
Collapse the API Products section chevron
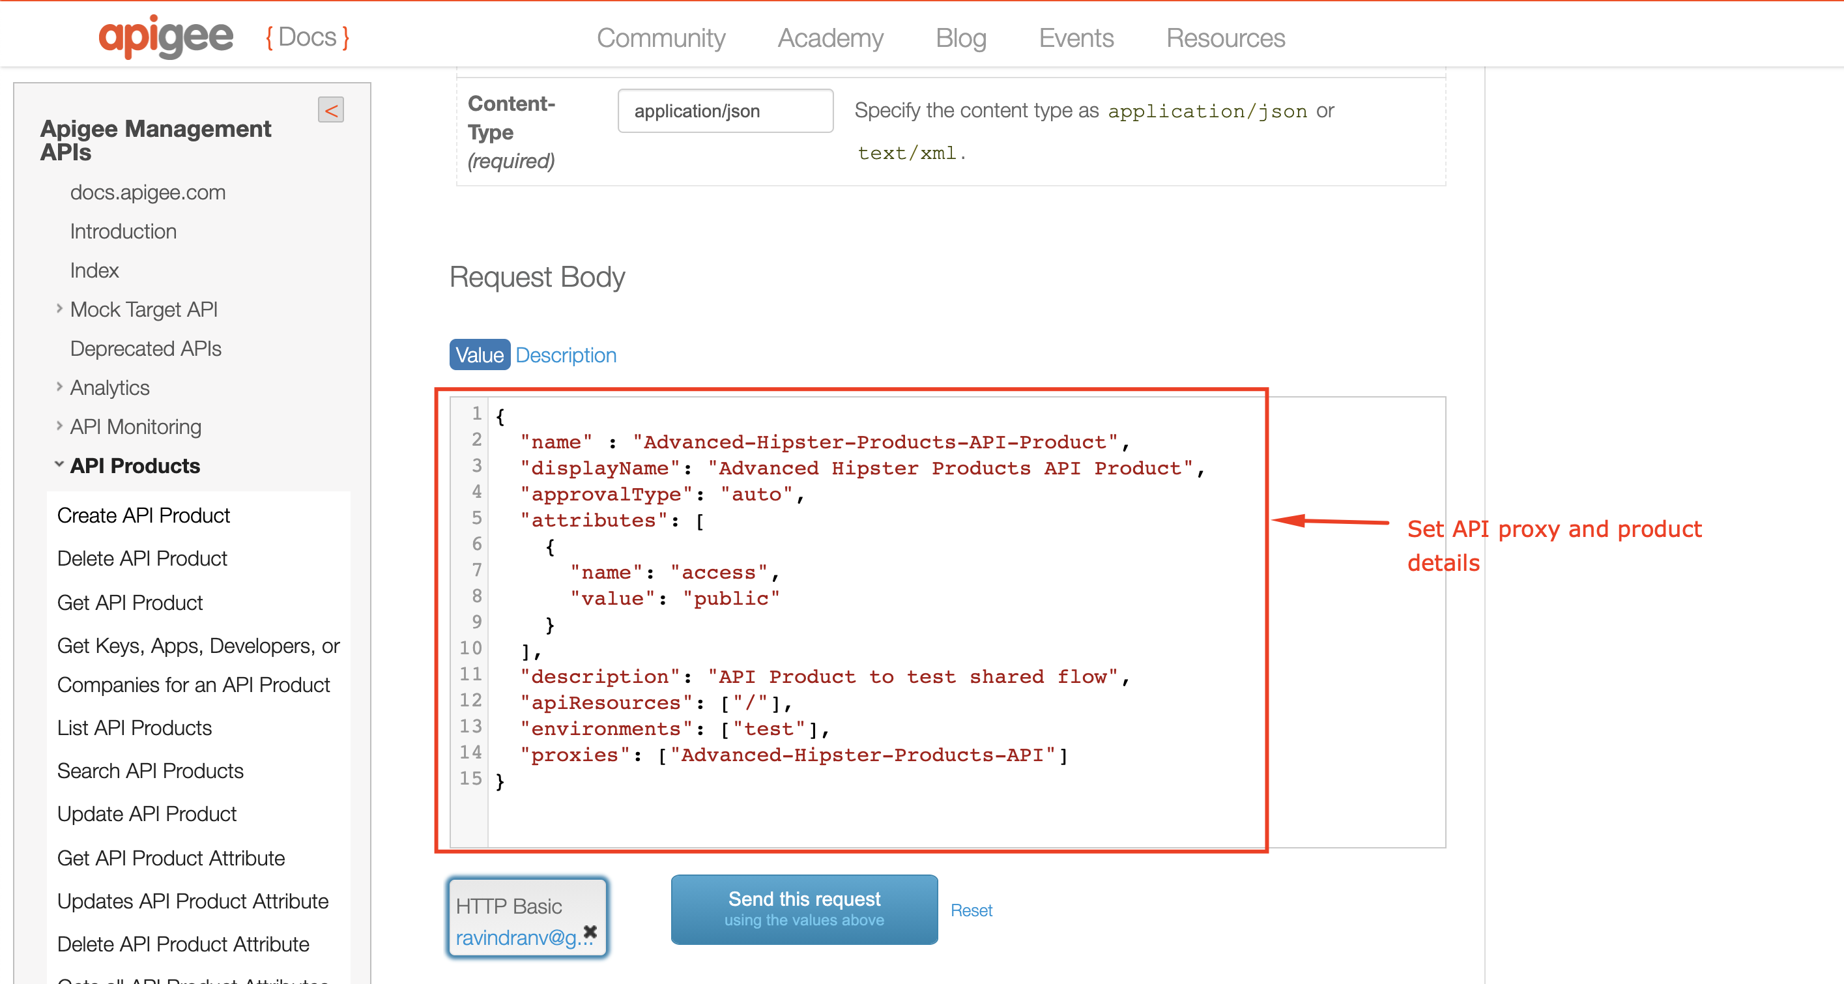pyautogui.click(x=59, y=465)
